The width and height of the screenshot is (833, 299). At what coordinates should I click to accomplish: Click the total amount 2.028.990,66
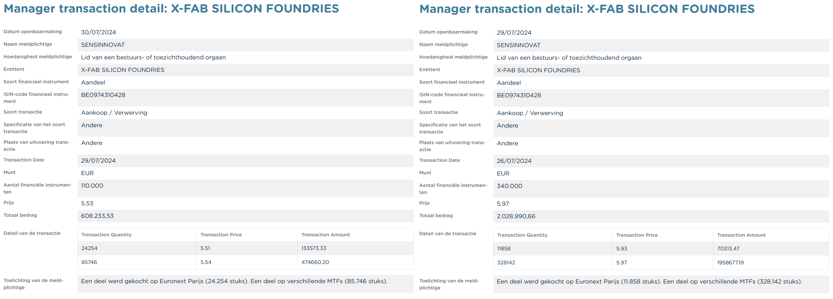click(516, 216)
